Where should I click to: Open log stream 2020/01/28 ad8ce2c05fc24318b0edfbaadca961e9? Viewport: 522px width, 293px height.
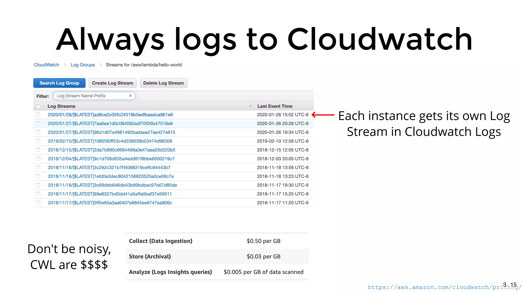coord(110,115)
